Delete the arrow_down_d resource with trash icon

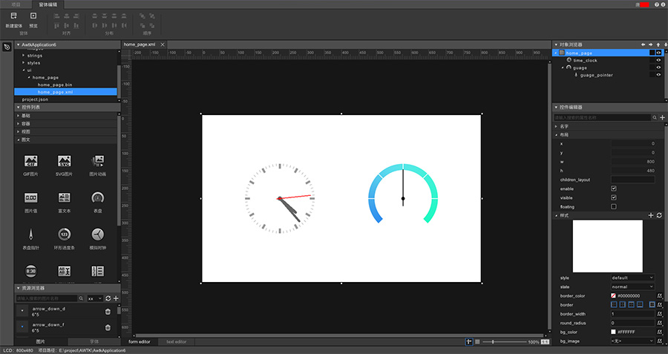point(108,311)
